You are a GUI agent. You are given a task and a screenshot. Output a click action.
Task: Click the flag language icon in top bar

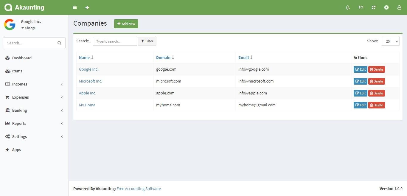[x=361, y=7]
